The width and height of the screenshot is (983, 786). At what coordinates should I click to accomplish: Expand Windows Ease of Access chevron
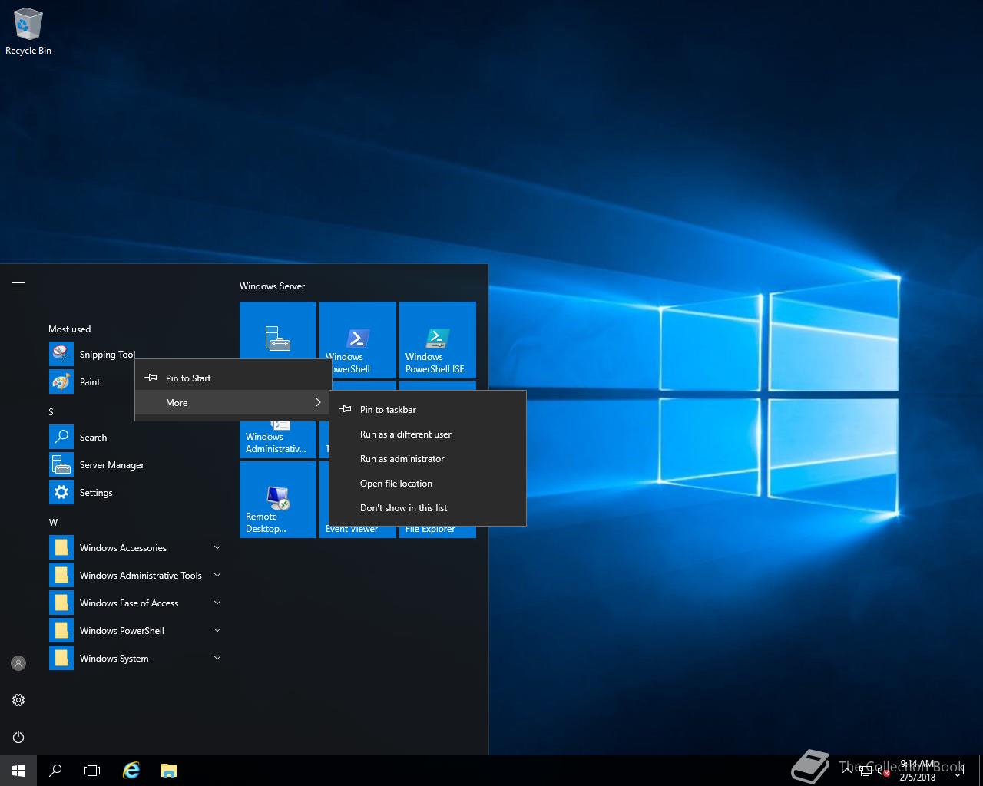click(x=217, y=603)
